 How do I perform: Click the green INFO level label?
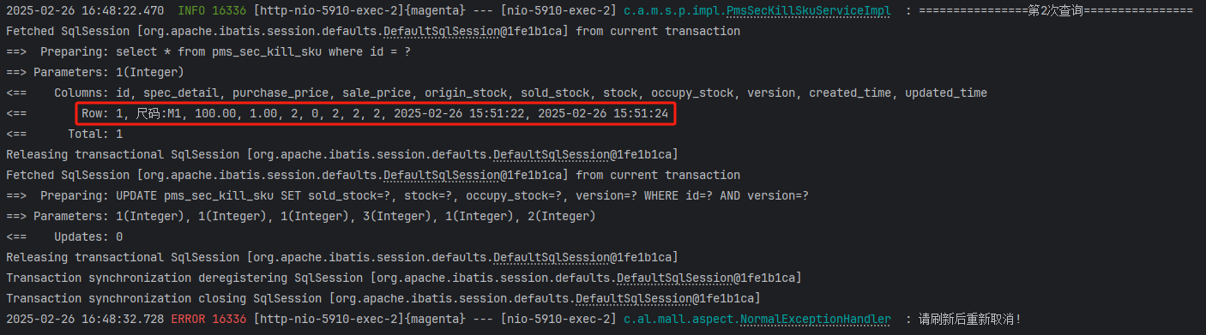coord(191,10)
